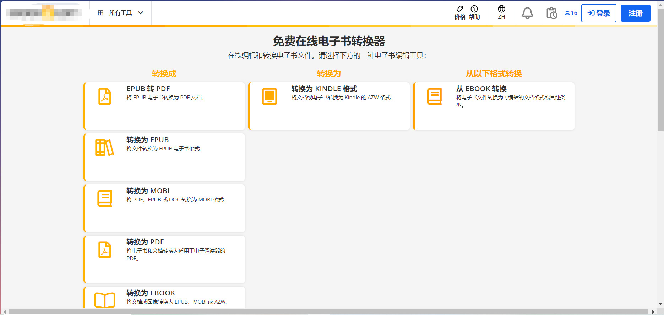664x315 pixels.
Task: Click the 从 EBOOK 转换 book icon
Action: tap(434, 96)
